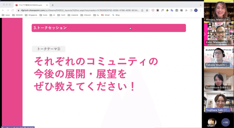Select the やわデザ講演20230628.pptx tab
Viewport: 234px width, 128px height.
coord(31,5)
